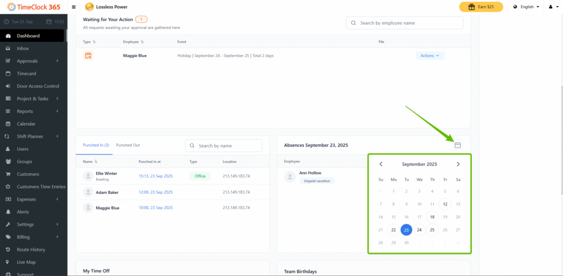Screen dimensions: 563x276
Task: Go to the previous month in calendar
Action: [381, 164]
